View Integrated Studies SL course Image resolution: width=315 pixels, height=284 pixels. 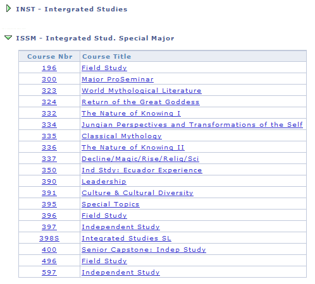pyautogui.click(x=127, y=239)
